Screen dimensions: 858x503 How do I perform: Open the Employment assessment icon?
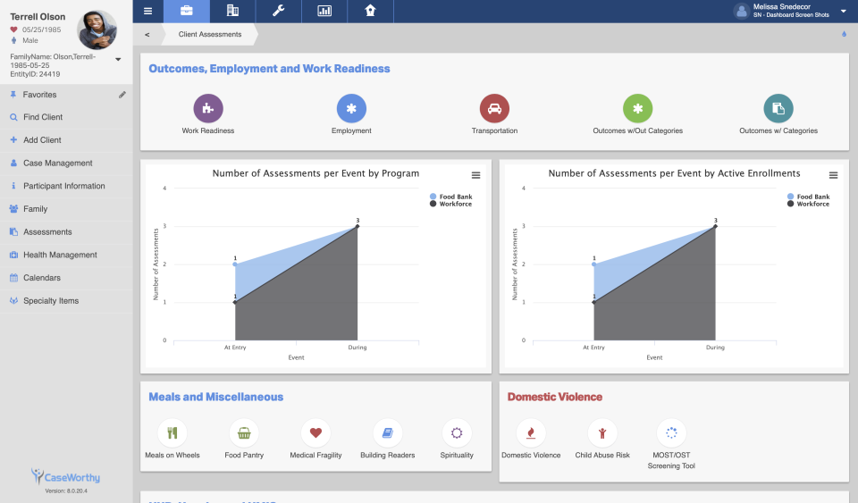pos(351,108)
